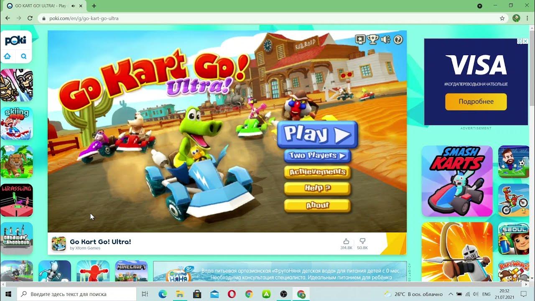Open Microsoft Store from taskbar
Image resolution: width=535 pixels, height=301 pixels.
tap(197, 294)
